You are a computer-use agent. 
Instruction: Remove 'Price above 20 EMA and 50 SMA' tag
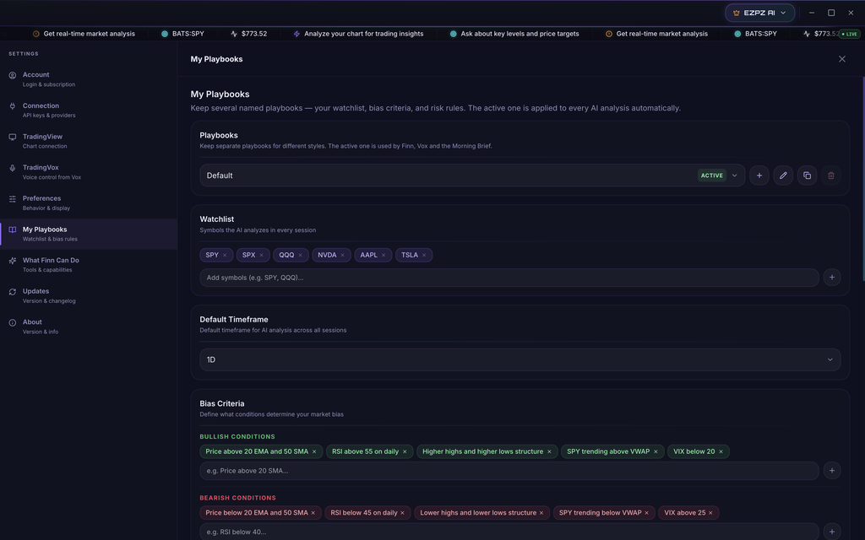coord(314,452)
